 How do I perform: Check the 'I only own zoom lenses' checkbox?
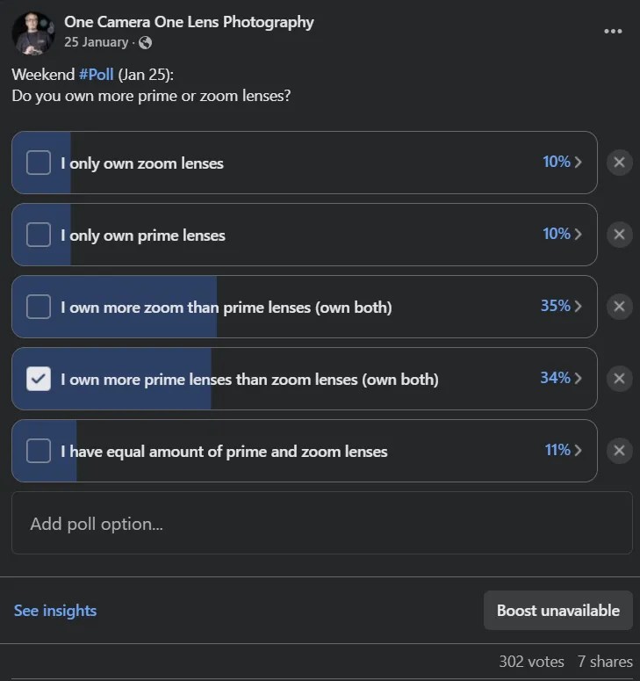(x=39, y=163)
